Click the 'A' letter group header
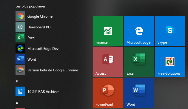 [17, 103]
